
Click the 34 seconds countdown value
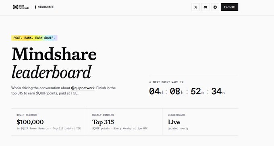click(216, 91)
